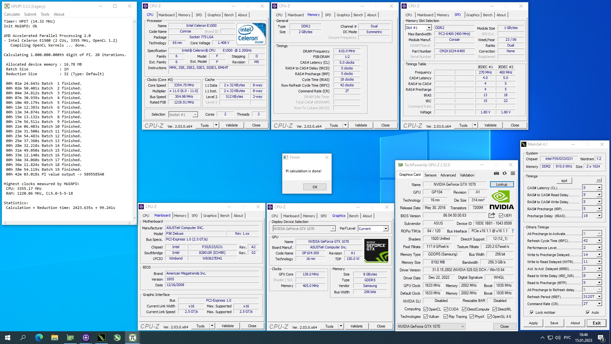This screenshot has width=611, height=344.
Task: Toggle the Ray Tracing checkbox
Action: coord(446,317)
